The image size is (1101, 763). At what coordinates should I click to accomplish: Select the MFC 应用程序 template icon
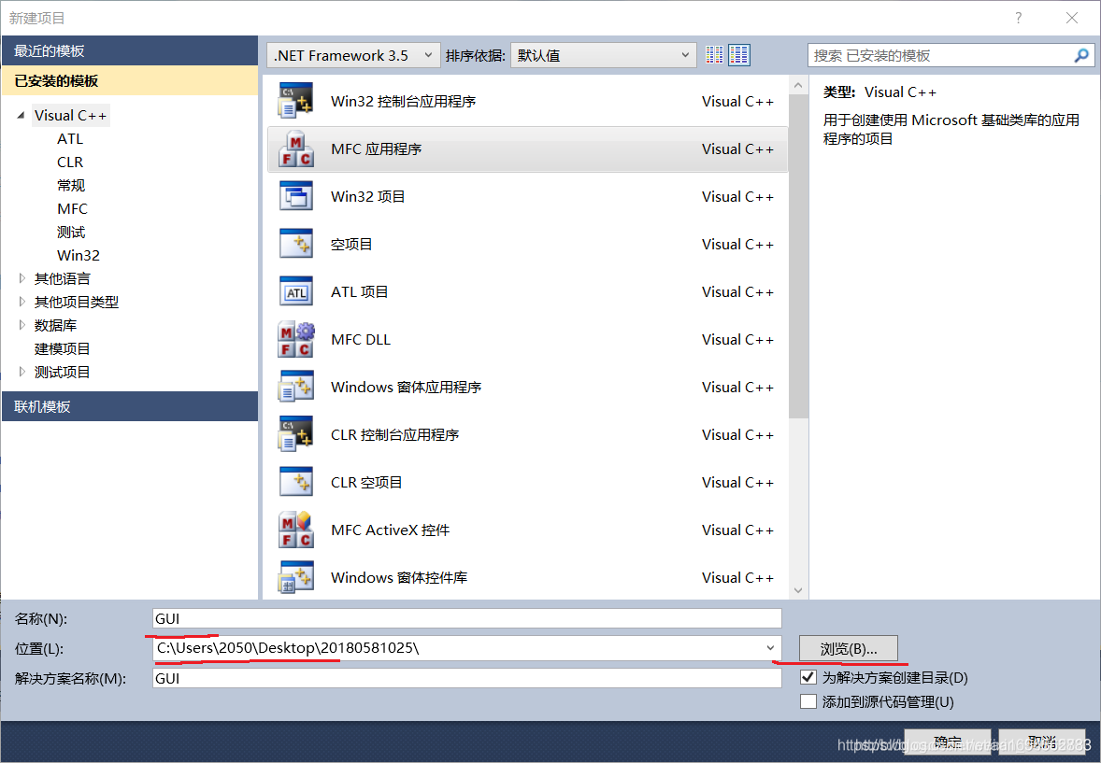point(295,148)
